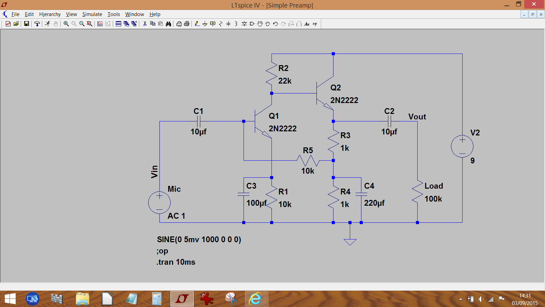Place a Capacitor from the toolbar

click(228, 24)
